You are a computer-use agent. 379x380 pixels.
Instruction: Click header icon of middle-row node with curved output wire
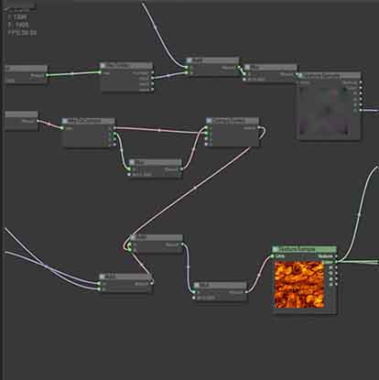pyautogui.click(x=209, y=121)
